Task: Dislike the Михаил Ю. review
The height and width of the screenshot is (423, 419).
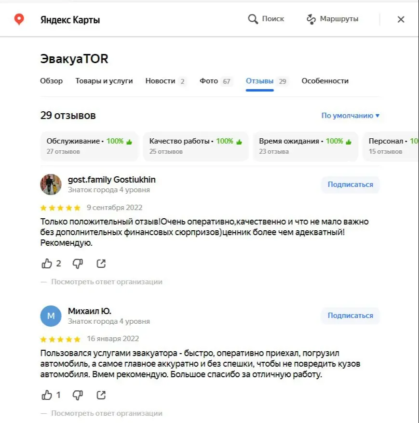Action: coord(78,395)
